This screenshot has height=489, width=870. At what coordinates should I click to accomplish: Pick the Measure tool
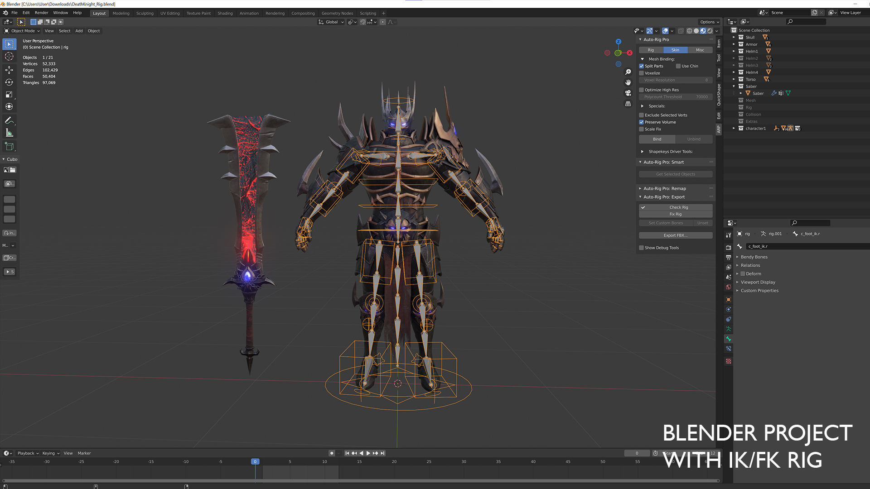(10, 133)
